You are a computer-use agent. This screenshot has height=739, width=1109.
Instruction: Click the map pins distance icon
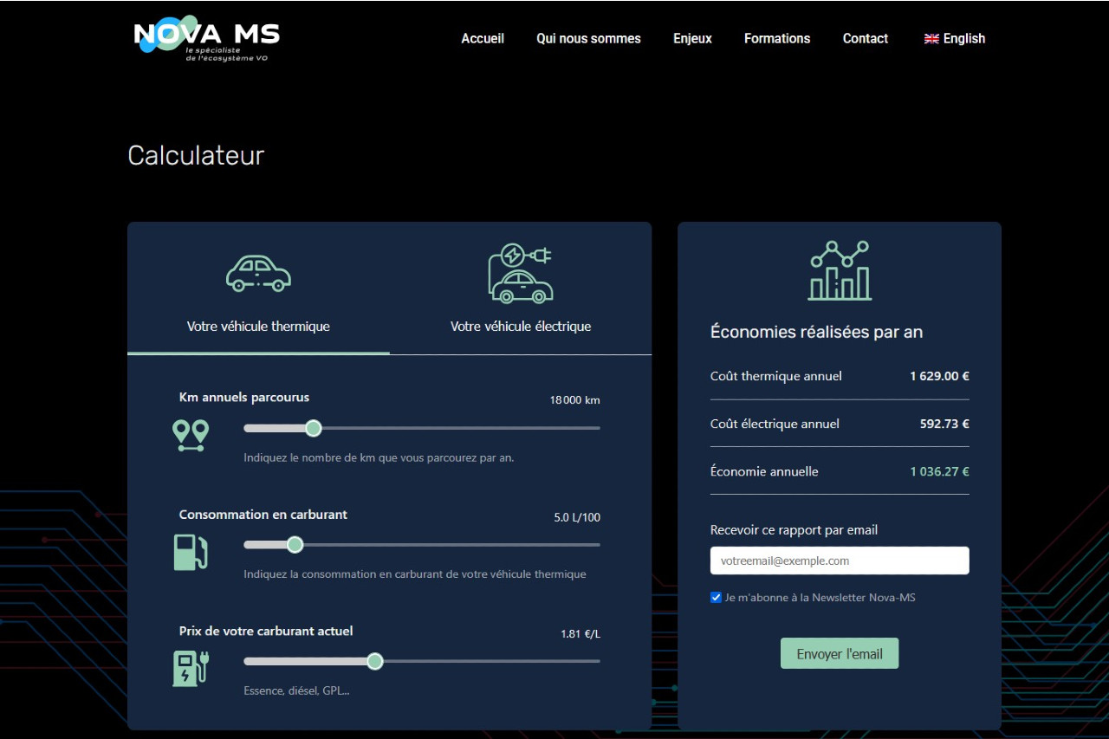pos(191,435)
